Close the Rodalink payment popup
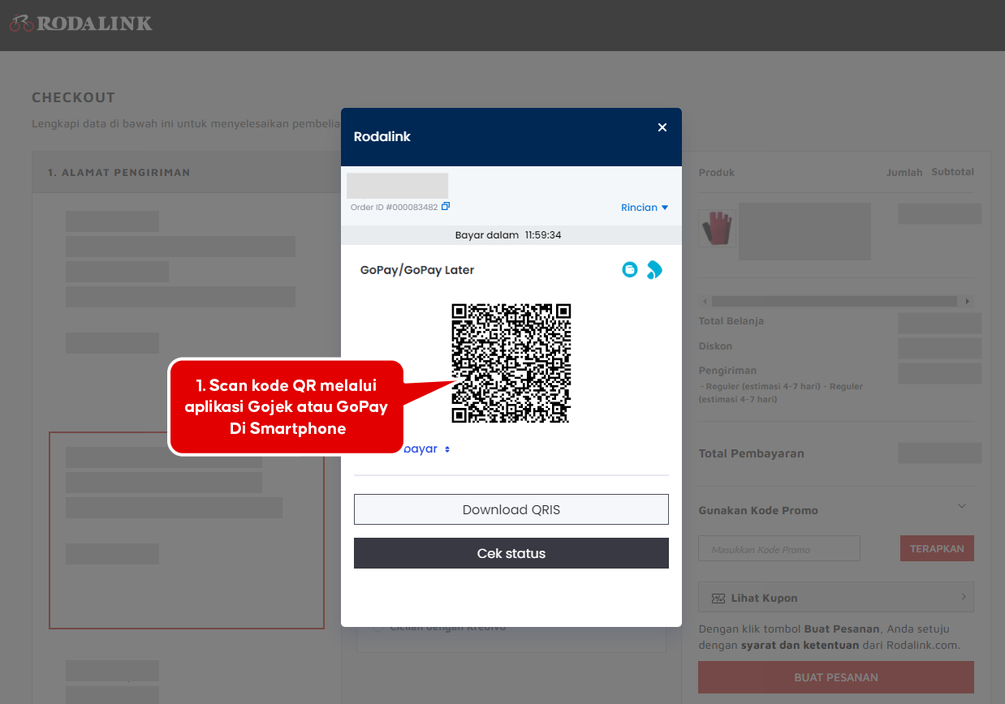Viewport: 1005px width, 704px height. [x=662, y=127]
